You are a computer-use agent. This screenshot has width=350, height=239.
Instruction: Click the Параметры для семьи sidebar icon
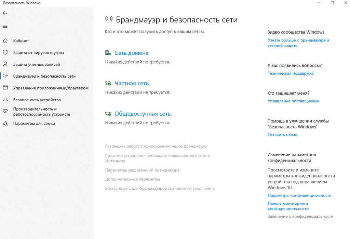point(5,123)
